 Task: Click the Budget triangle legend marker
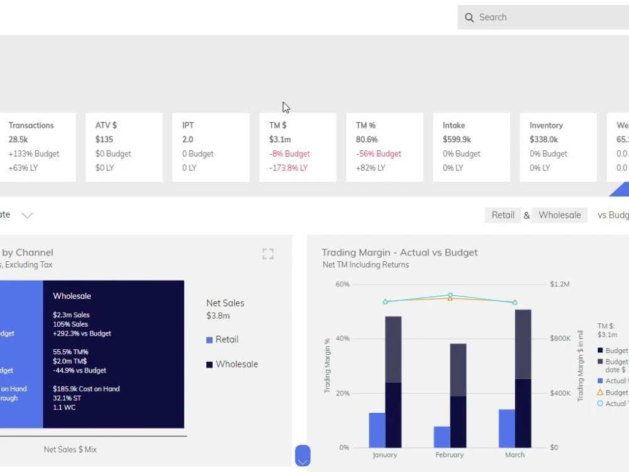[600, 392]
